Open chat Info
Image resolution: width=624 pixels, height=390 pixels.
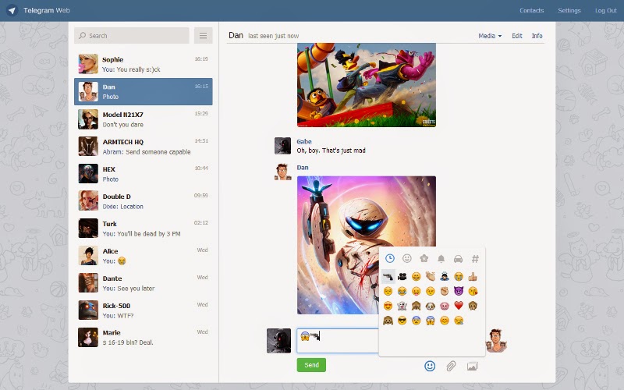(x=537, y=36)
